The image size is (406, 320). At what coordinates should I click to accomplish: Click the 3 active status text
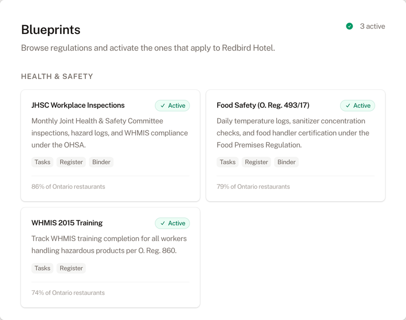pyautogui.click(x=372, y=26)
